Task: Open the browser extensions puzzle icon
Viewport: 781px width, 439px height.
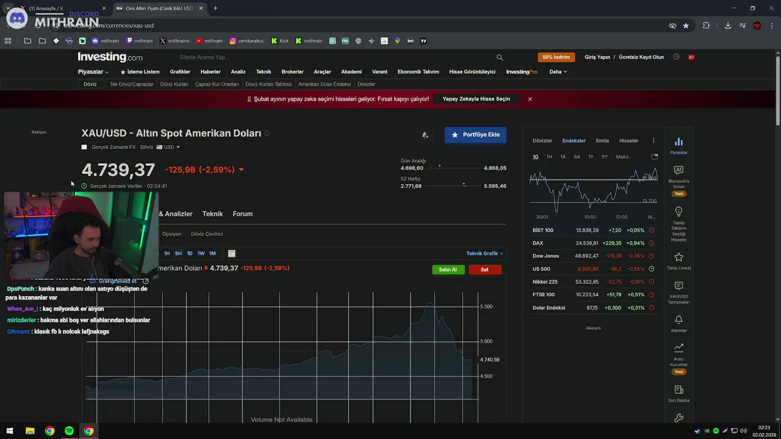Action: (x=706, y=26)
